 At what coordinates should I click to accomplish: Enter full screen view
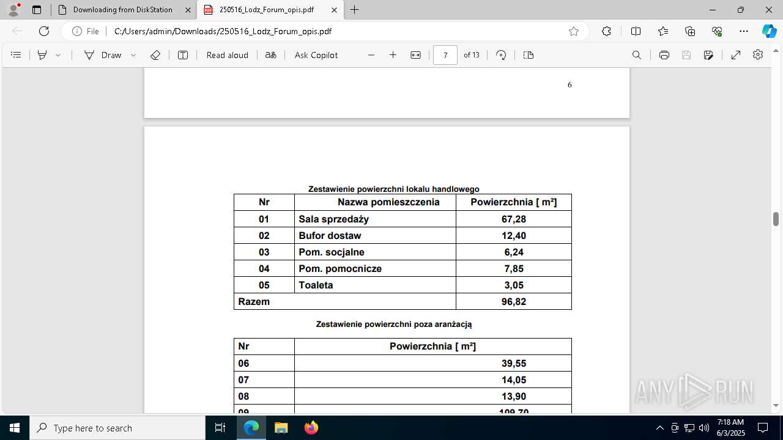[736, 55]
